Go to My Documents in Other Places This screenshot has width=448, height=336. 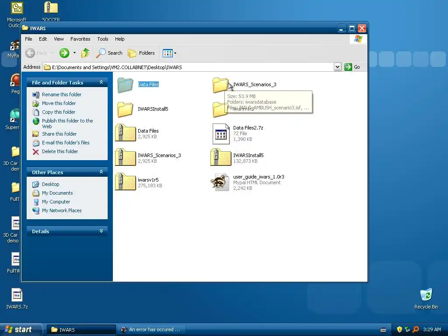coord(57,193)
